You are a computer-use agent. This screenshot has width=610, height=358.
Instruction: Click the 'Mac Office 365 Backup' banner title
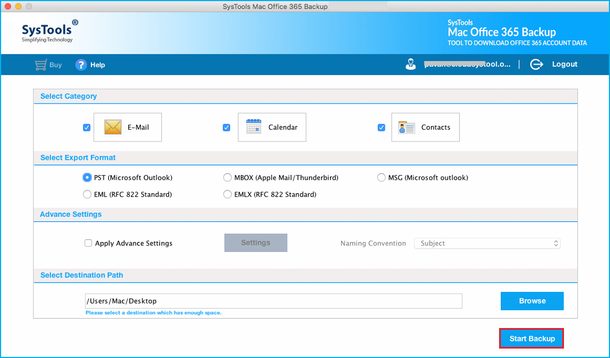502,32
